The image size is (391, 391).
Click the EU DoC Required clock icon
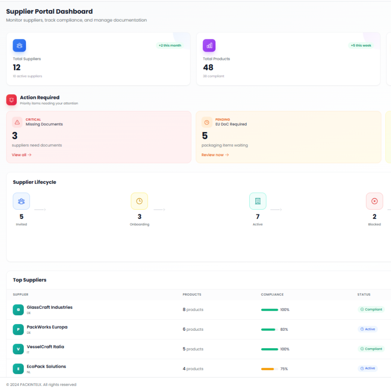click(207, 122)
